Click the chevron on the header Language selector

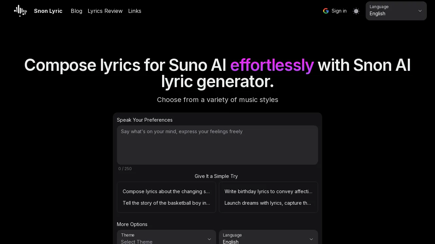420,11
